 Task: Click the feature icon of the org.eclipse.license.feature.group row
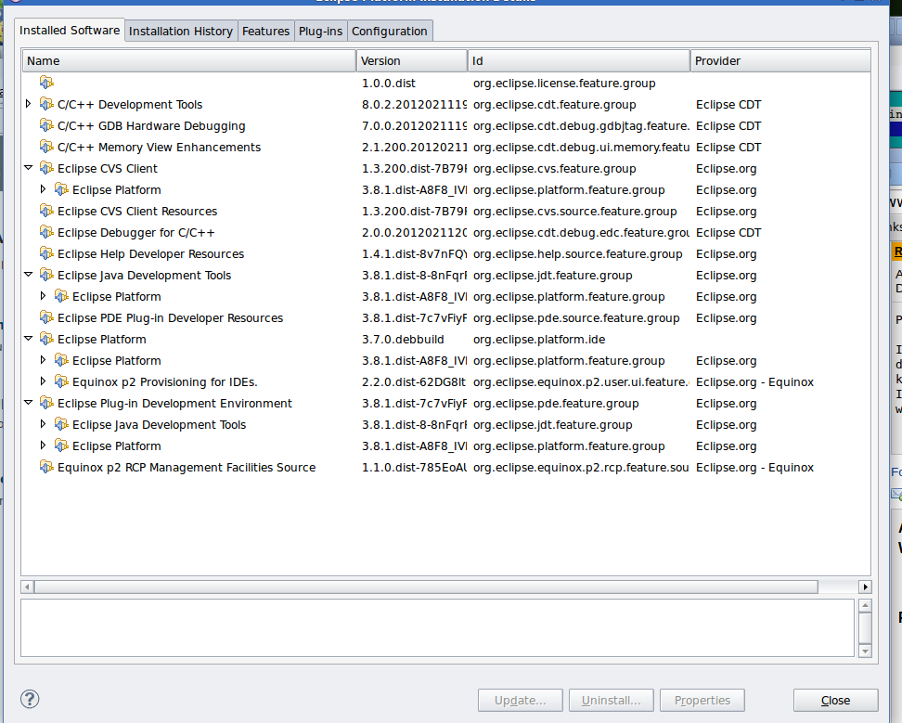46,83
